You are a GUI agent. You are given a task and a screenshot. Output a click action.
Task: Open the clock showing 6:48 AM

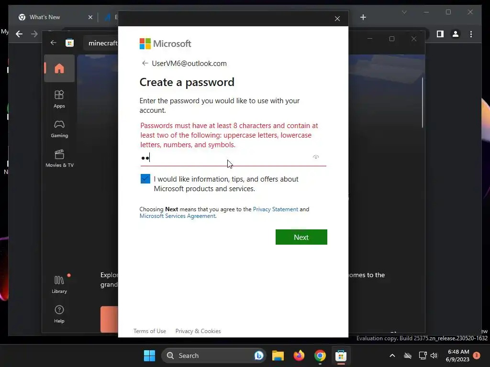(458, 356)
